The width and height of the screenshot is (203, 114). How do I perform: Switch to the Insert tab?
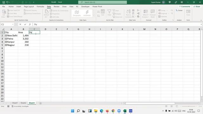click(x=19, y=6)
